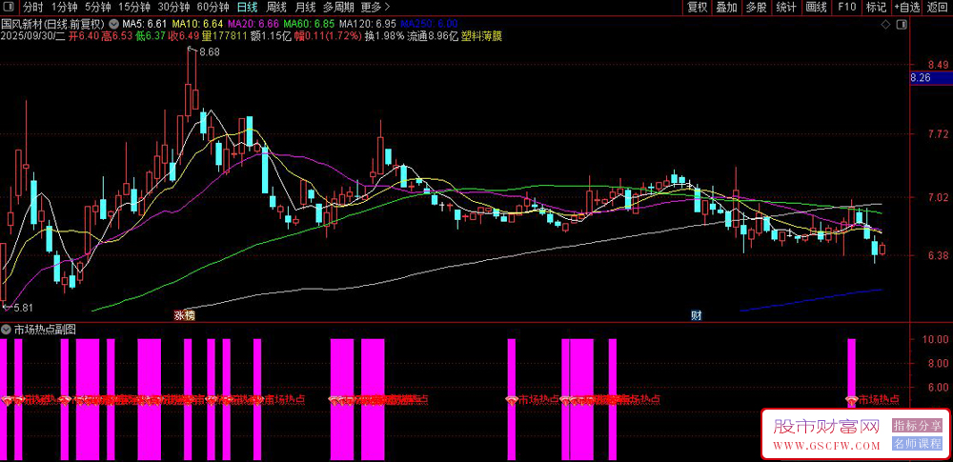
Task: Click the 涨榜 marker on the chart
Action: pyautogui.click(x=185, y=315)
